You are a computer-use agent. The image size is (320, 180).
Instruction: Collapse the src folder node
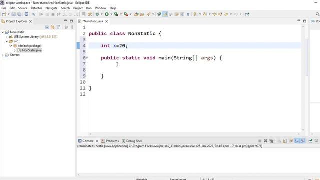pyautogui.click(x=7, y=41)
